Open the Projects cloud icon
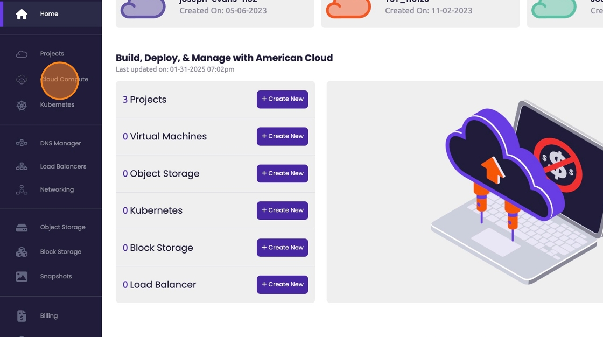The width and height of the screenshot is (603, 337). (22, 54)
